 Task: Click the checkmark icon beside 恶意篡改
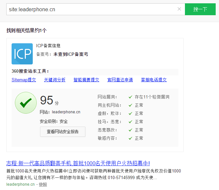(x=130, y=130)
